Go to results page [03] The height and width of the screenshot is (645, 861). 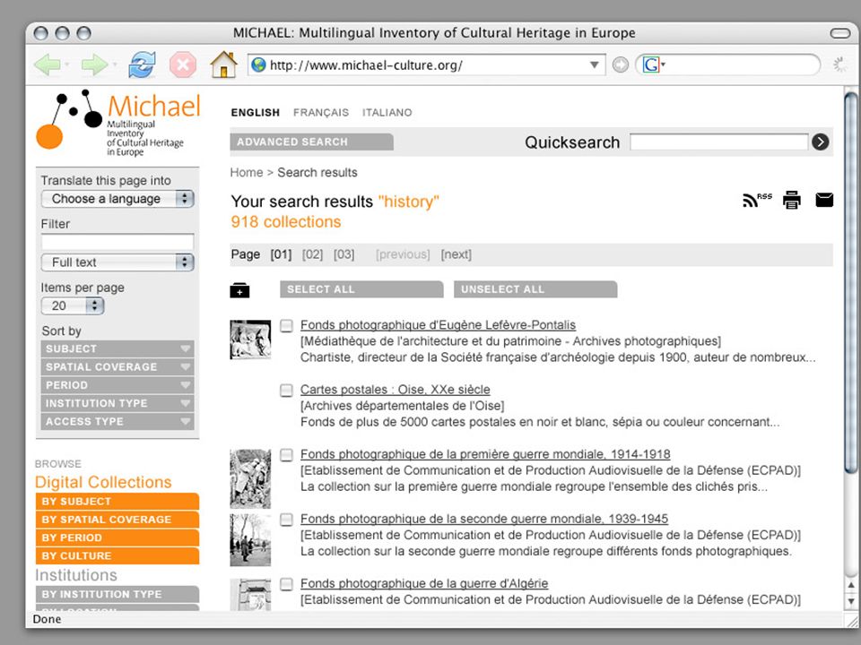click(x=344, y=254)
